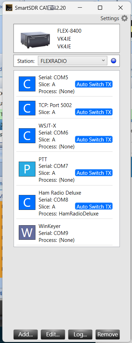Maximize the SmartSDR CAT window

[100, 8]
